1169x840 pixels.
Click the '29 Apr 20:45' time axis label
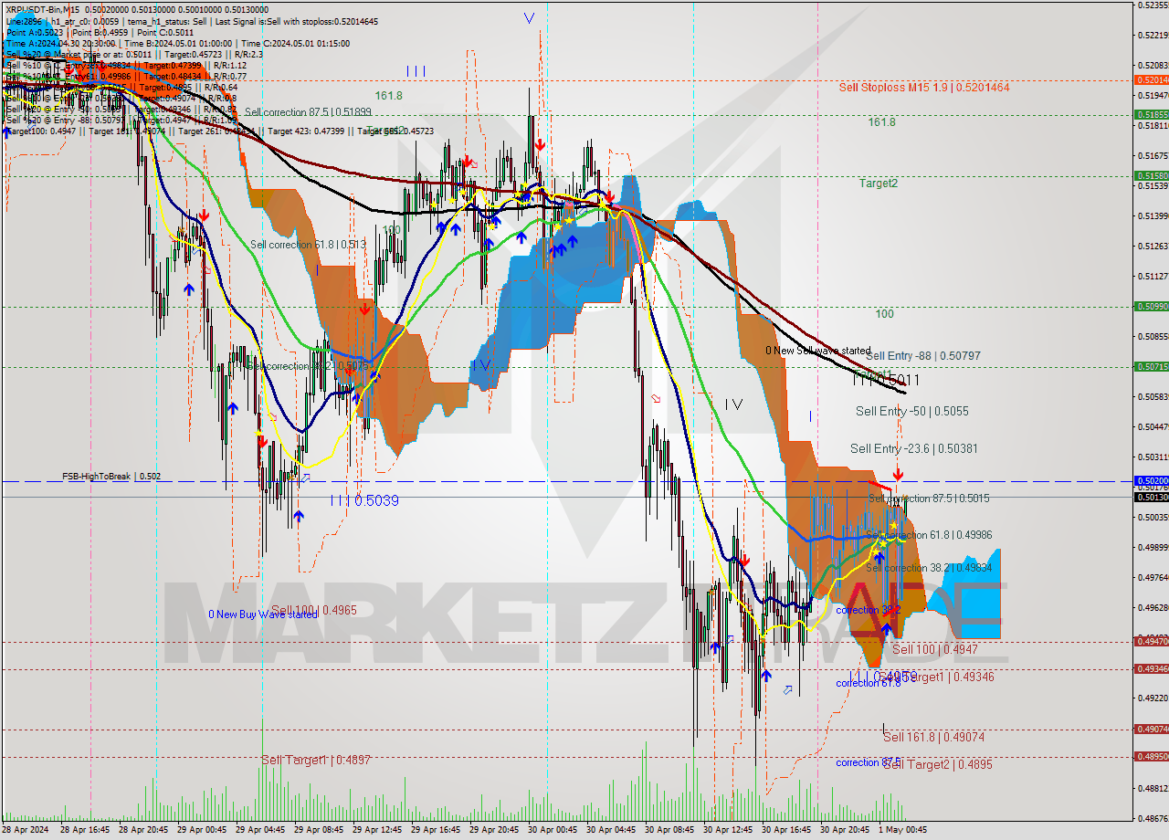[495, 830]
